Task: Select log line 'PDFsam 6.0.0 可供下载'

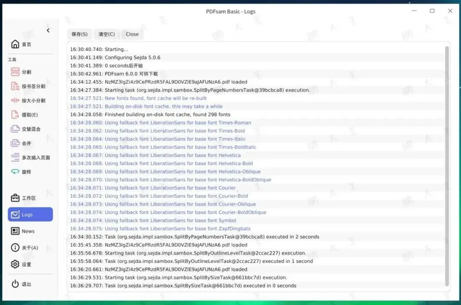Action: (256, 73)
